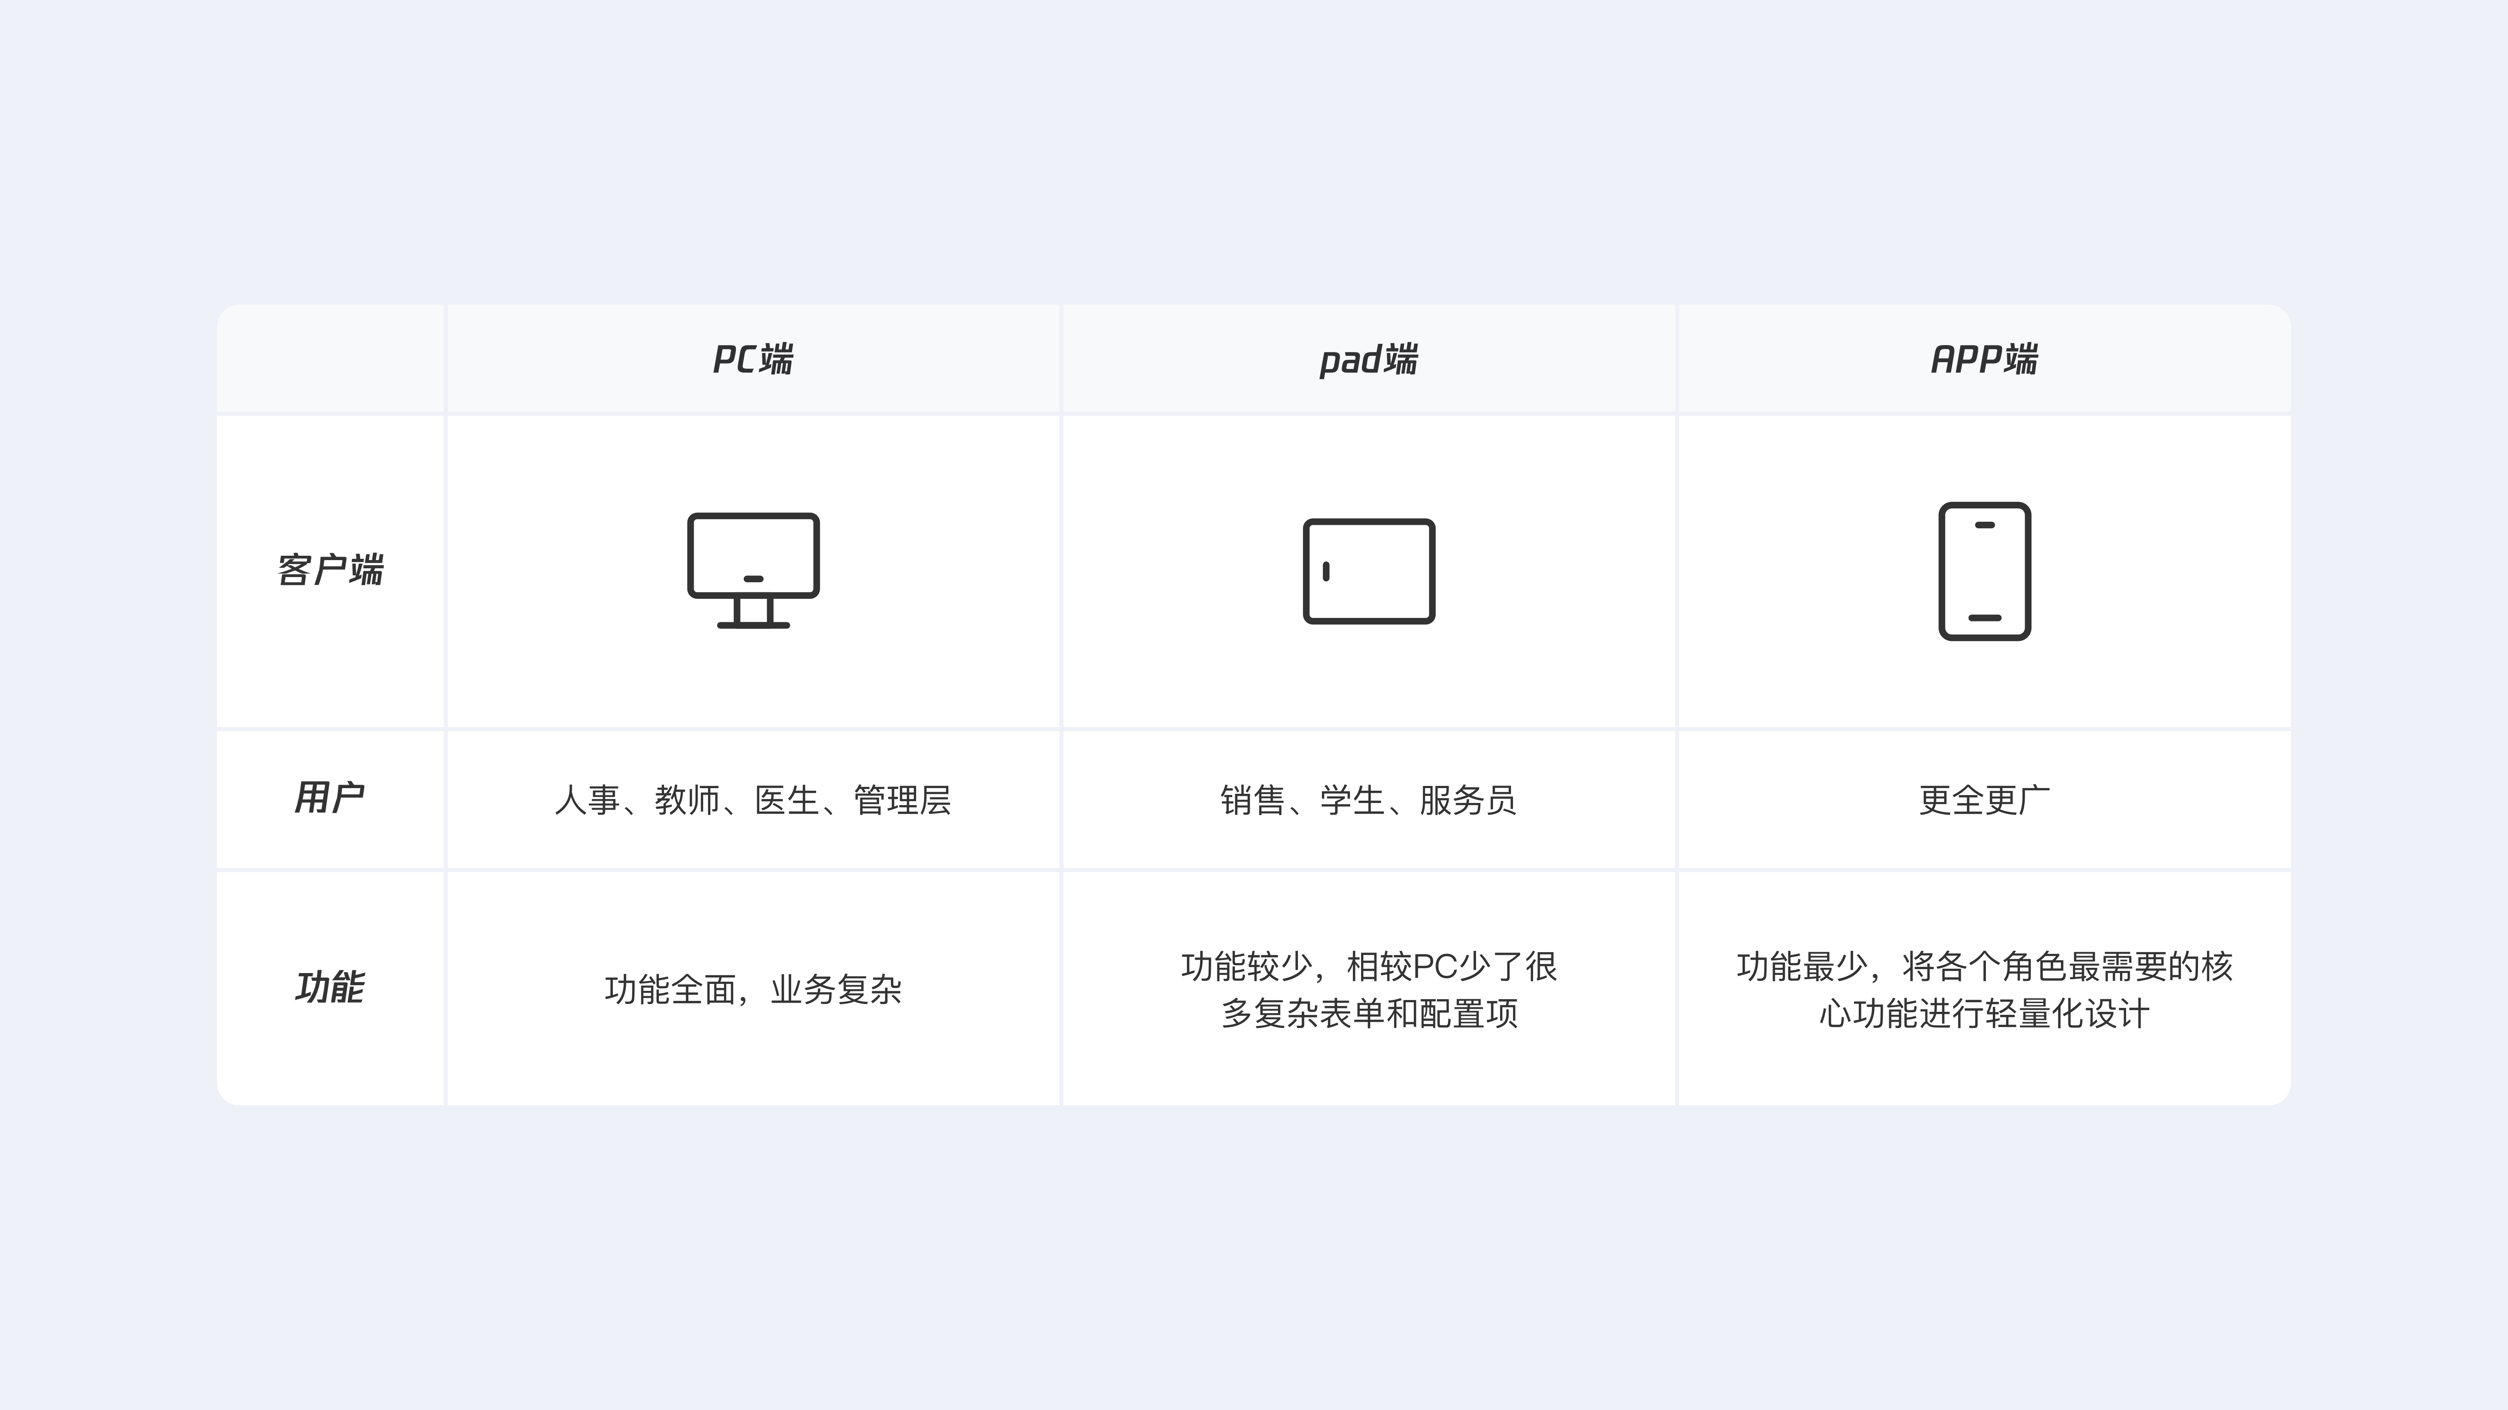The image size is (2508, 1410).
Task: Click the 功能 row label
Action: 330,988
